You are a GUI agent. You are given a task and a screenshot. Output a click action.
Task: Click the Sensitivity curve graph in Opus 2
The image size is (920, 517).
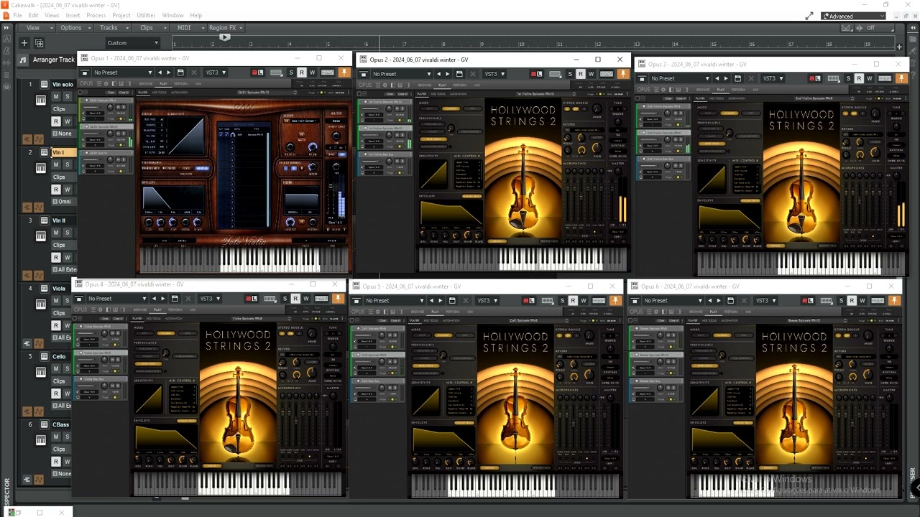(433, 175)
